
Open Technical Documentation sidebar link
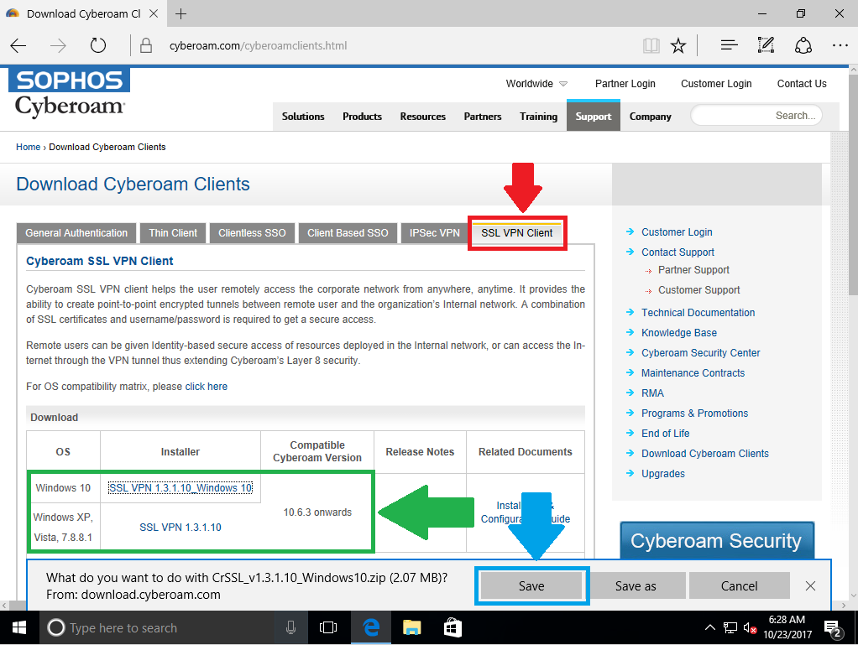[698, 313]
